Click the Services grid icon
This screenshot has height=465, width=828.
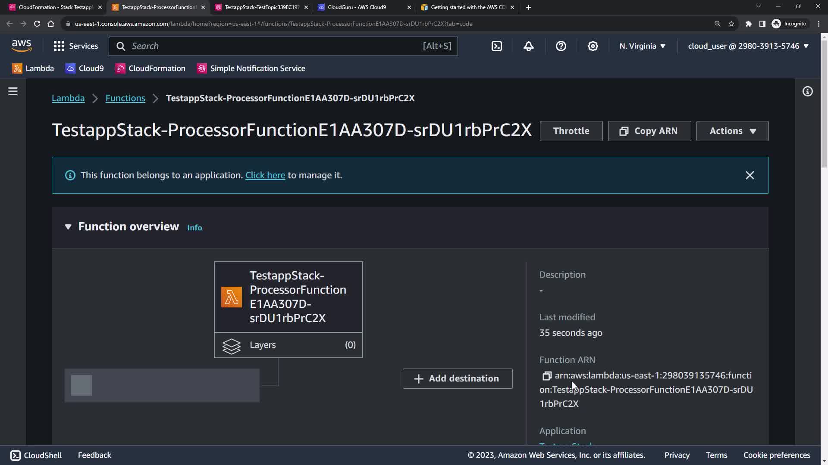click(x=59, y=46)
